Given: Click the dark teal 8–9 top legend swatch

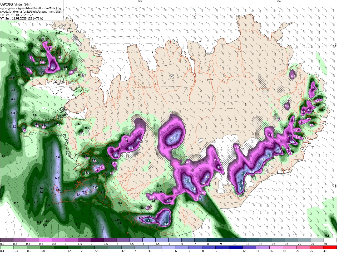Looking at the screenshot, I should pos(214,240).
